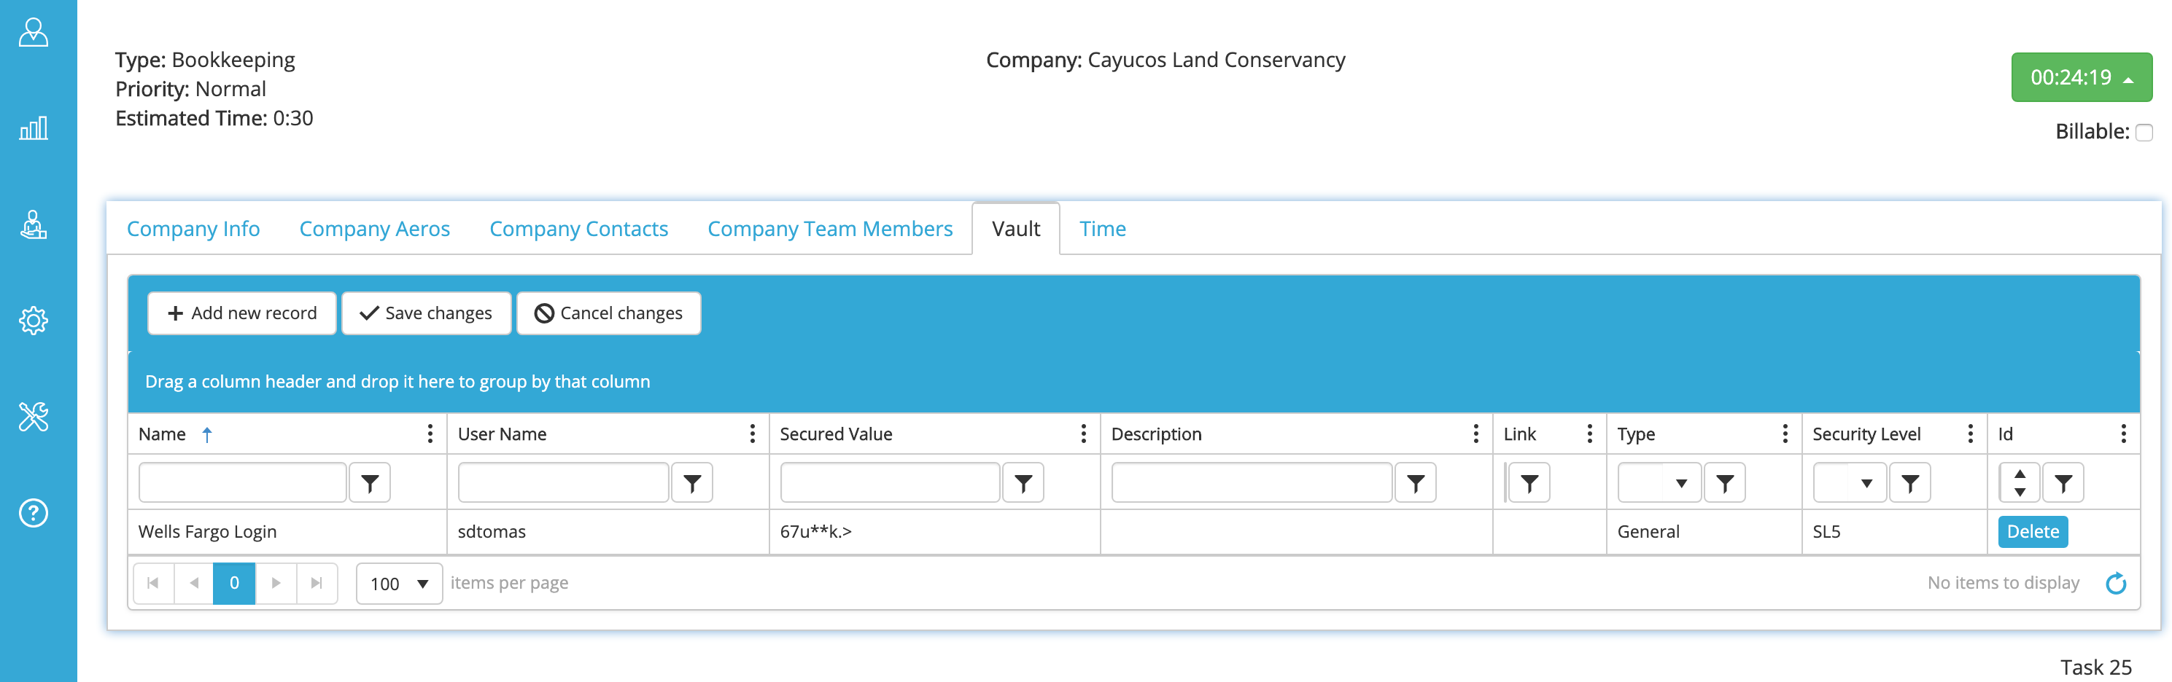Click the Secured Value filter text field

(891, 482)
